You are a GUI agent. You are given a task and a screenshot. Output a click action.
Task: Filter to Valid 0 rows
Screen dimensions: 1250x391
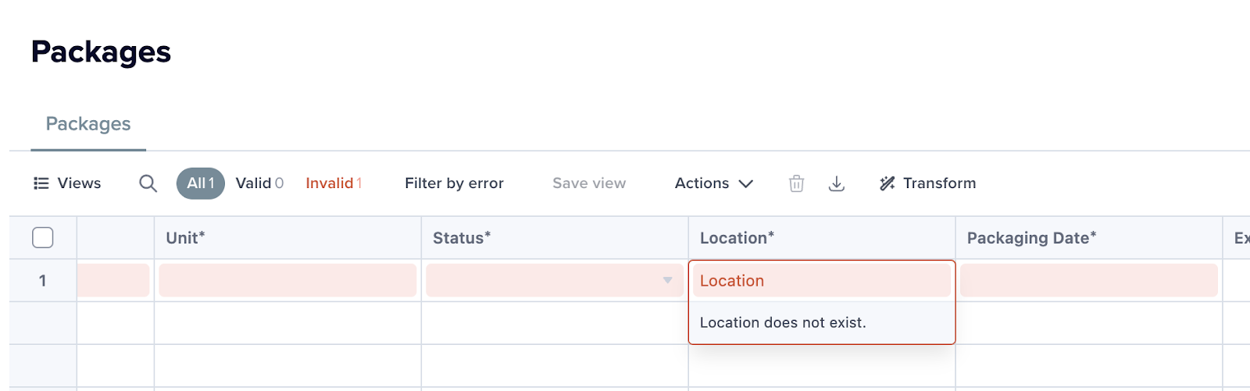pyautogui.click(x=259, y=183)
